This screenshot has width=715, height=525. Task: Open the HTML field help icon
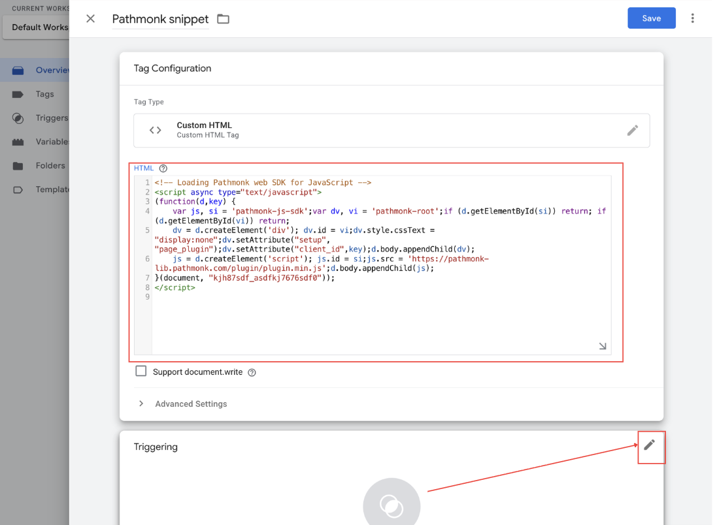click(163, 168)
